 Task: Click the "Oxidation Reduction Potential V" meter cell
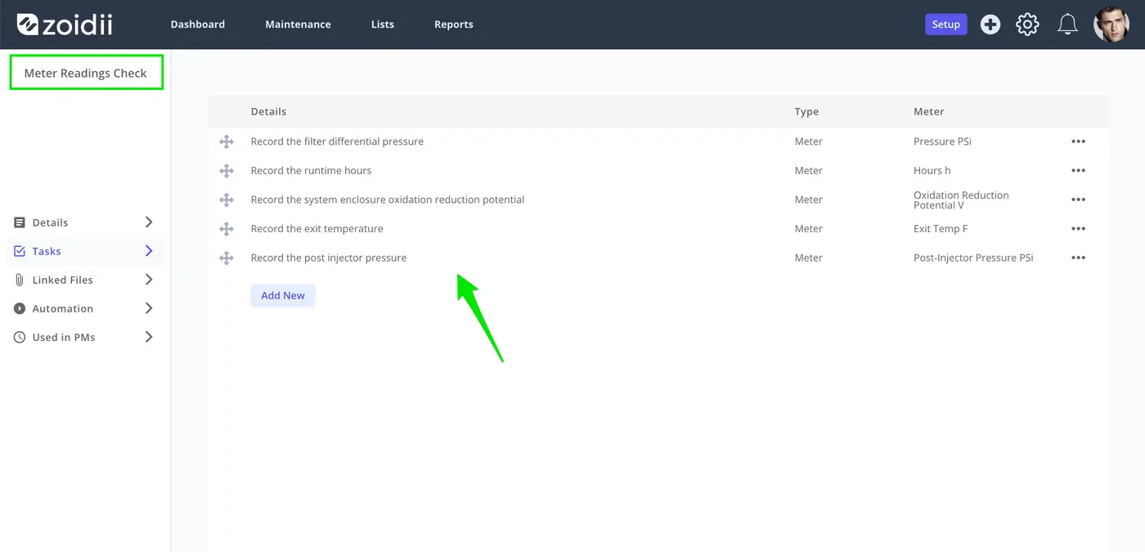pos(961,200)
